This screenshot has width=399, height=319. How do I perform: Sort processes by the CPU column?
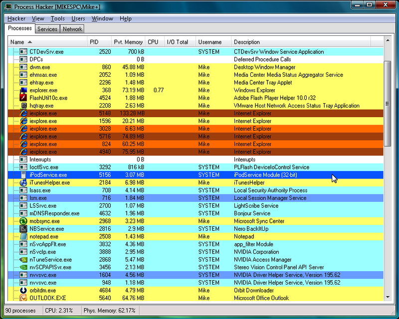pyautogui.click(x=154, y=42)
